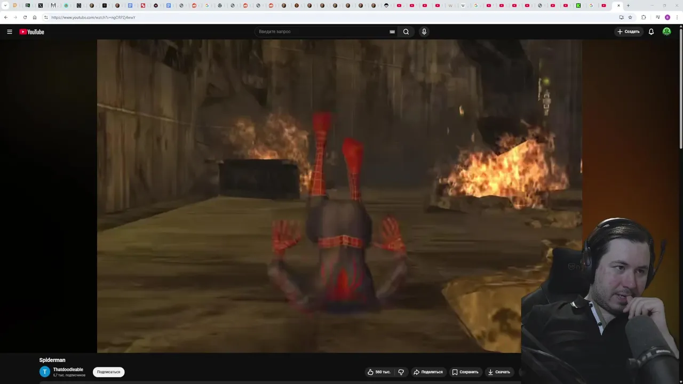This screenshot has height=384, width=683.
Task: Open the Thatdoodleable channel name link
Action: click(x=68, y=369)
